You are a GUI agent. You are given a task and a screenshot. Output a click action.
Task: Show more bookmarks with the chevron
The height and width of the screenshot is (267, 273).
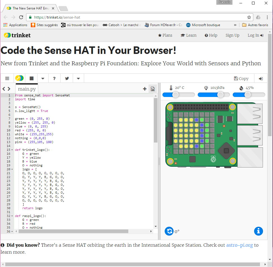(x=235, y=25)
